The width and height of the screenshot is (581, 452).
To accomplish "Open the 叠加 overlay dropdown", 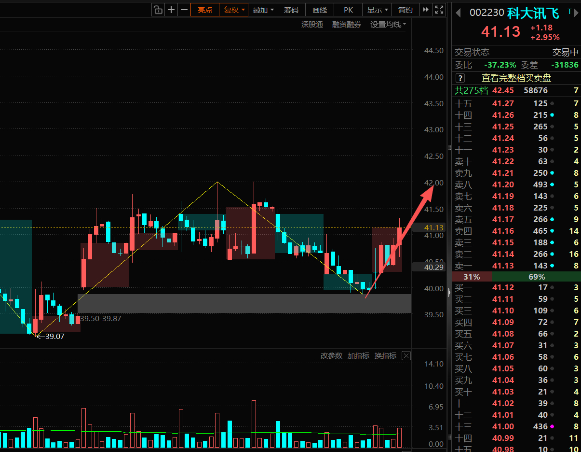I will point(263,10).
